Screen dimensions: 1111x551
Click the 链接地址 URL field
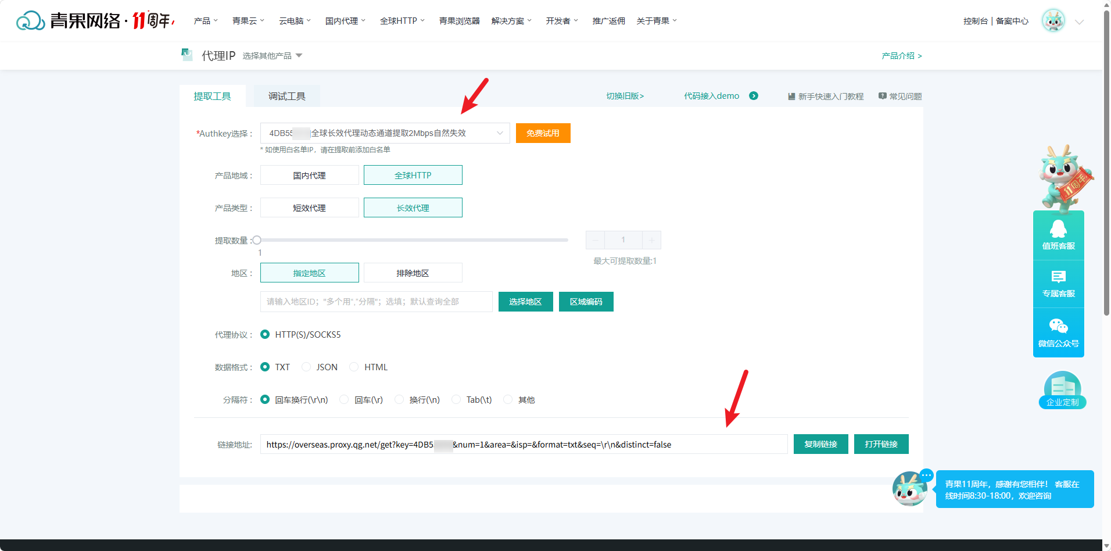[524, 444]
